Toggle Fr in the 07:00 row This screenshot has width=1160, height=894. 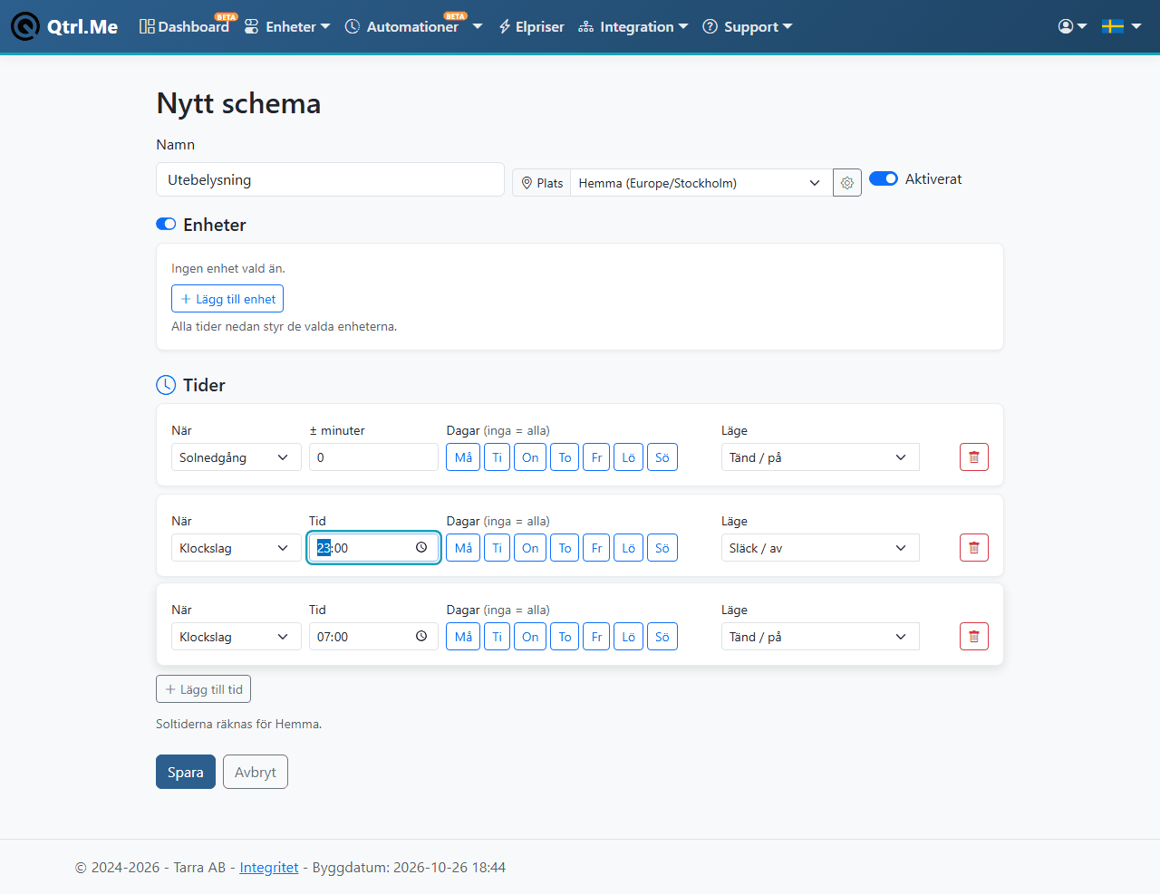596,637
